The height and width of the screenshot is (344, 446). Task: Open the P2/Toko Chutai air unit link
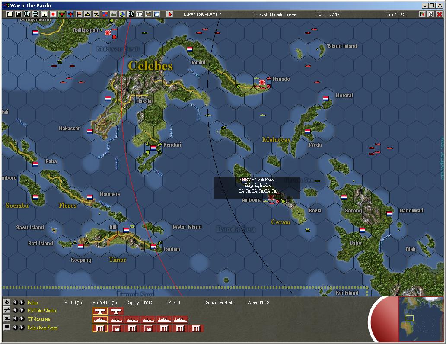(41, 310)
